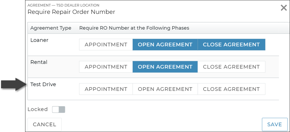The height and width of the screenshot is (132, 290).
Task: Click the Agreement Type column header
Action: click(x=51, y=28)
